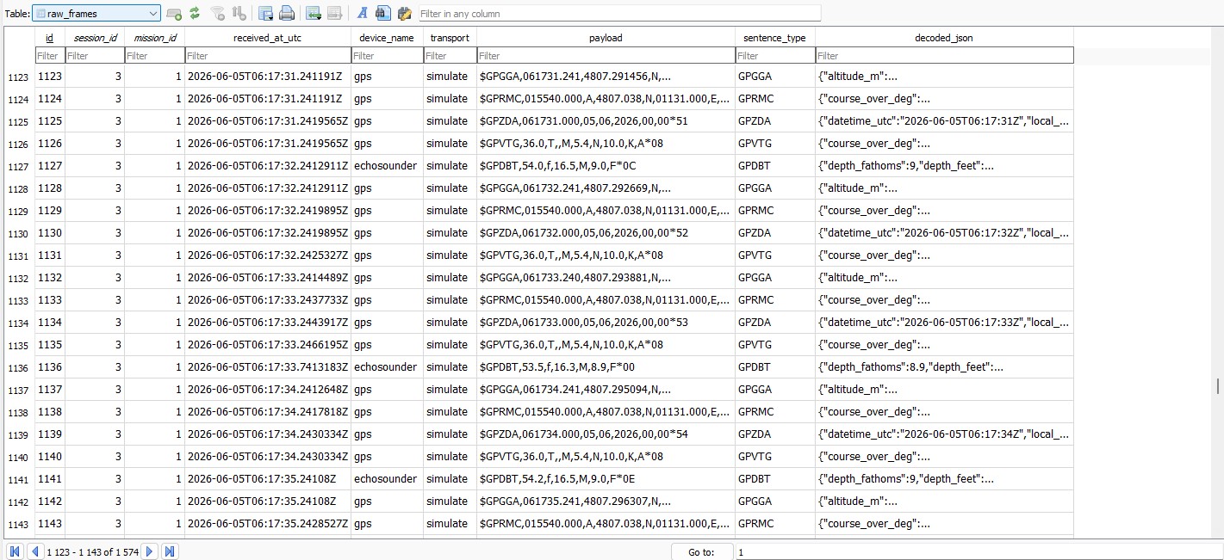The image size is (1224, 560).
Task: Click the decoded_json column filter field
Action: pos(944,55)
